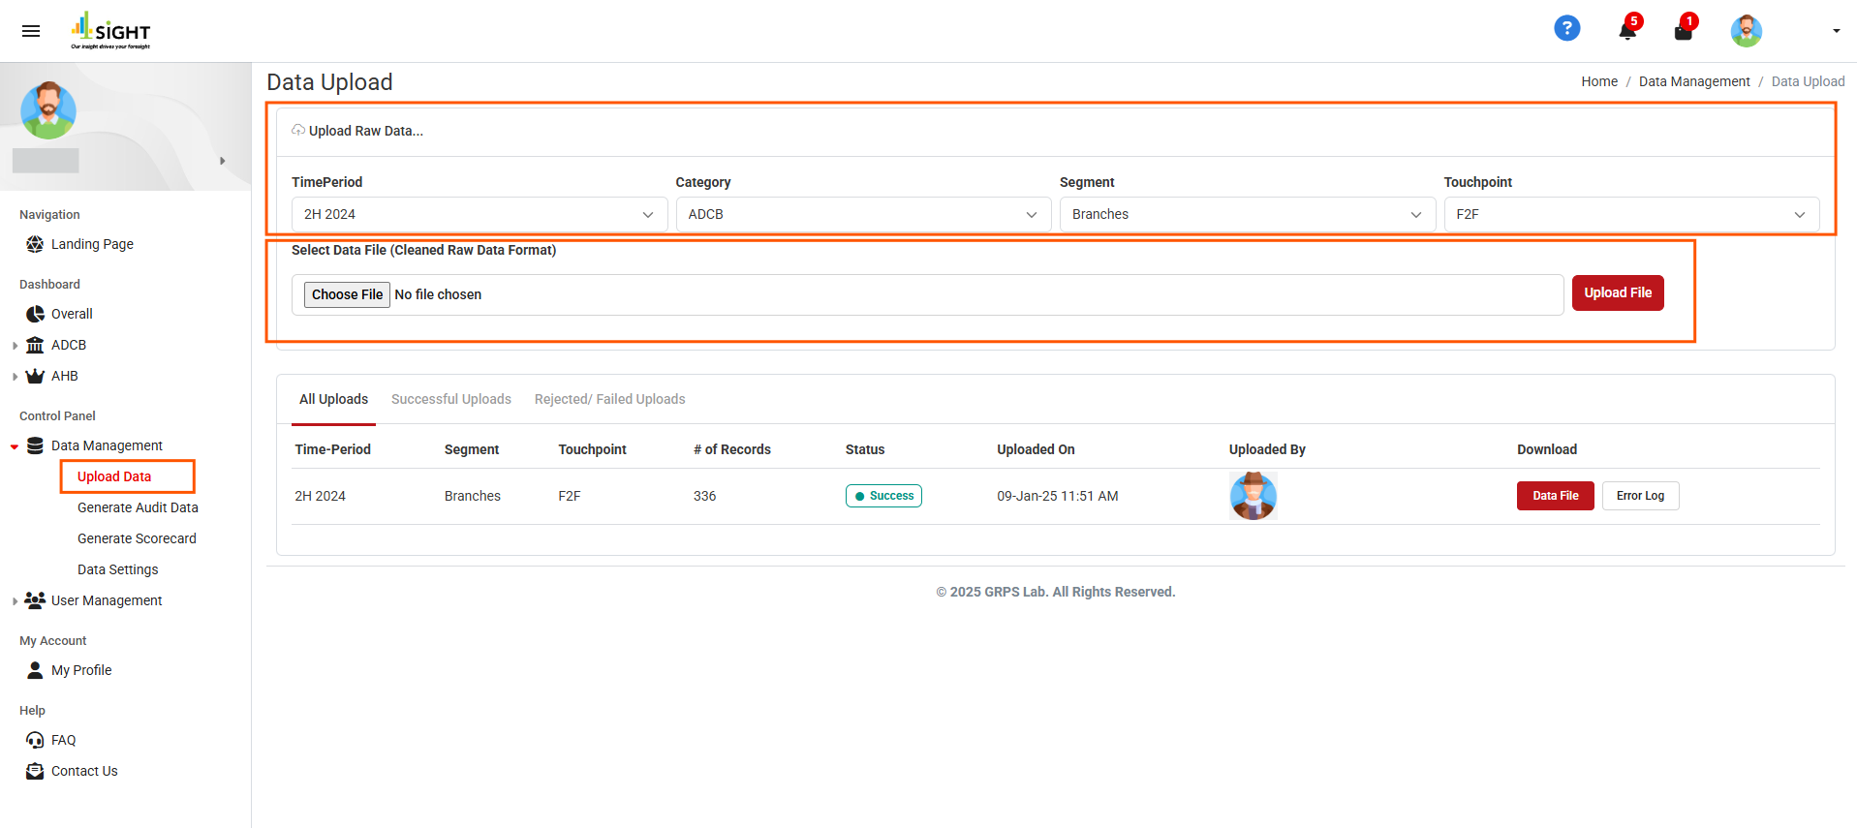Open the notifications bell

point(1627,31)
